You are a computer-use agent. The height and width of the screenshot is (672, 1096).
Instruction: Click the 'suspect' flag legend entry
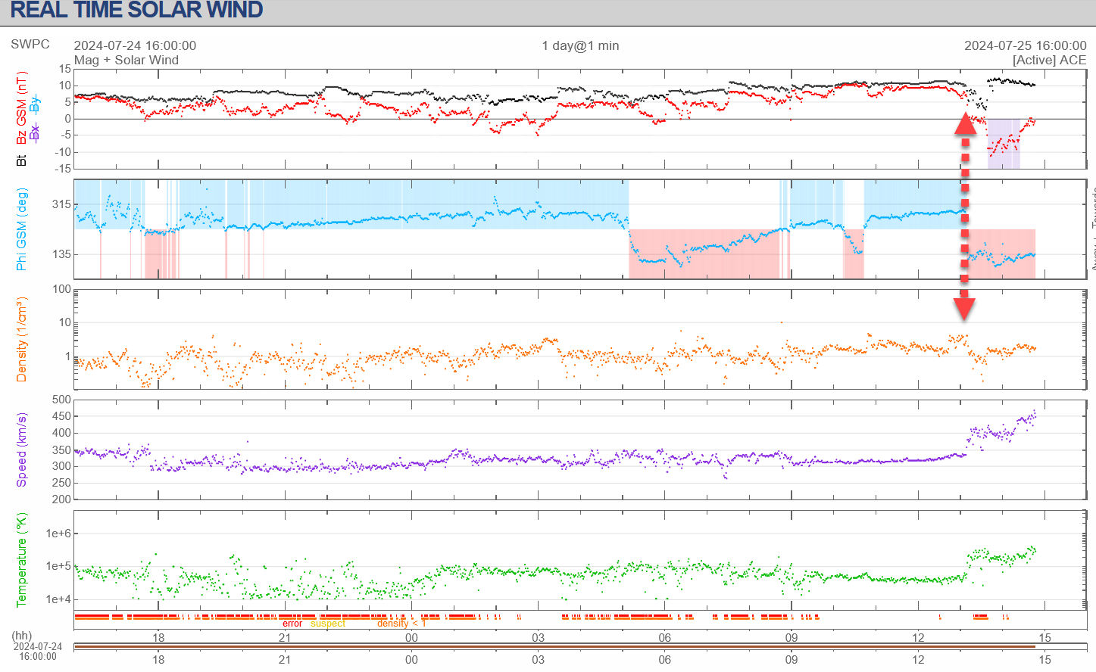328,624
